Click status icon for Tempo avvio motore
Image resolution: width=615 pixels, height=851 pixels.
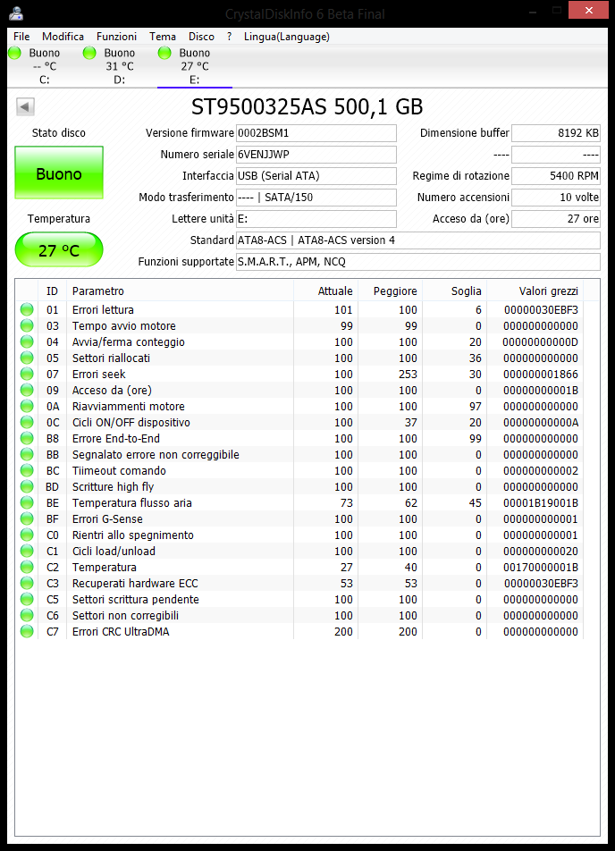tap(27, 325)
